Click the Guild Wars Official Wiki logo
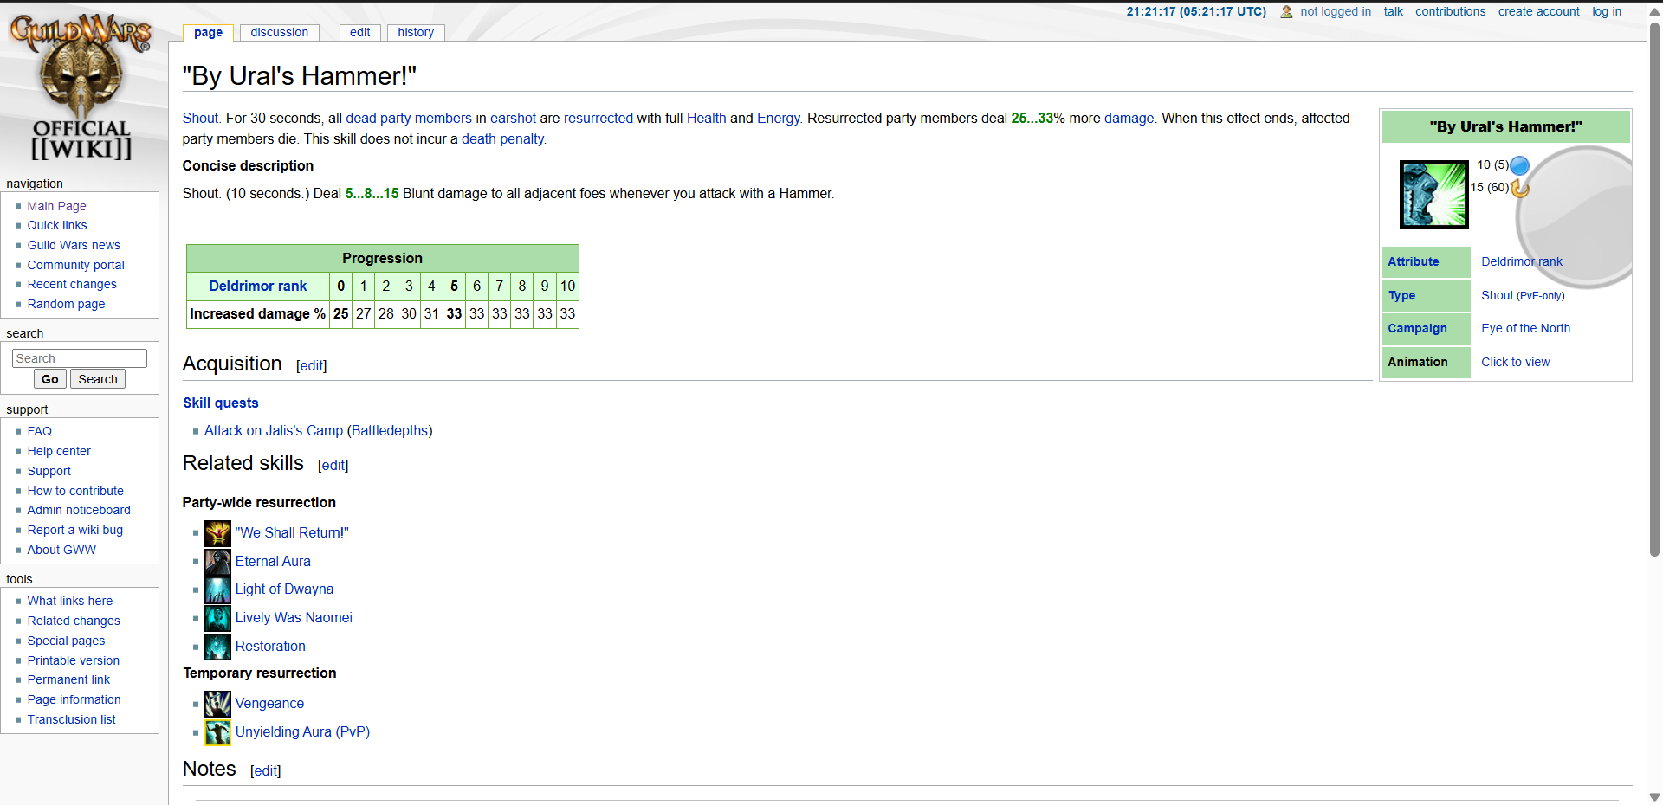The image size is (1663, 805). 82,87
